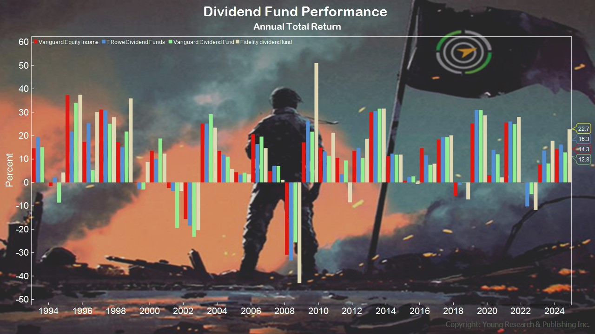
Task: Click the 16.3 end value label
Action: [x=583, y=139]
